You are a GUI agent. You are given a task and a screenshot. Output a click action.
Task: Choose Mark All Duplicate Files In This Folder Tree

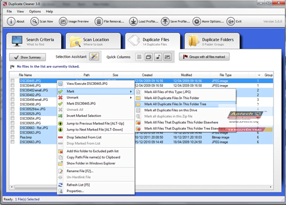click(x=186, y=104)
